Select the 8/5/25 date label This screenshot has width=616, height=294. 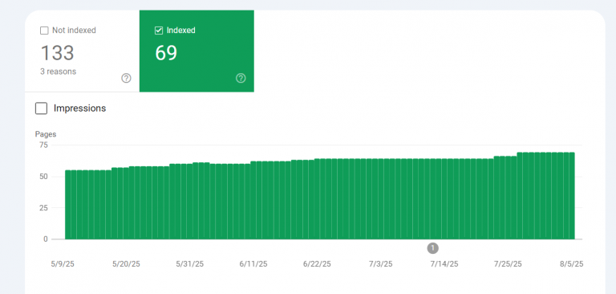572,264
